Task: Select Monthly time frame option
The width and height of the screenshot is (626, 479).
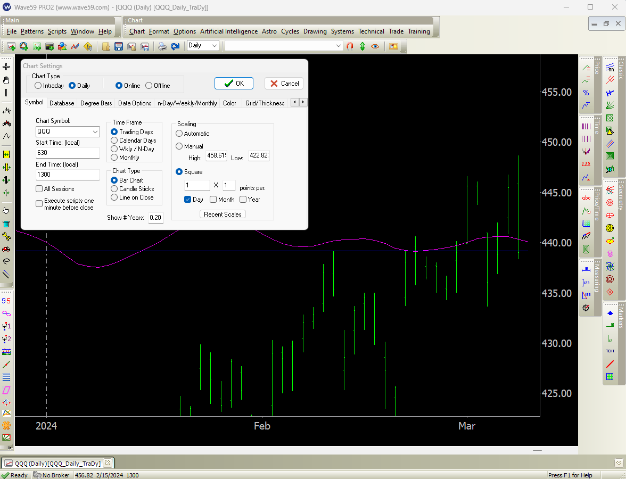Action: 114,158
